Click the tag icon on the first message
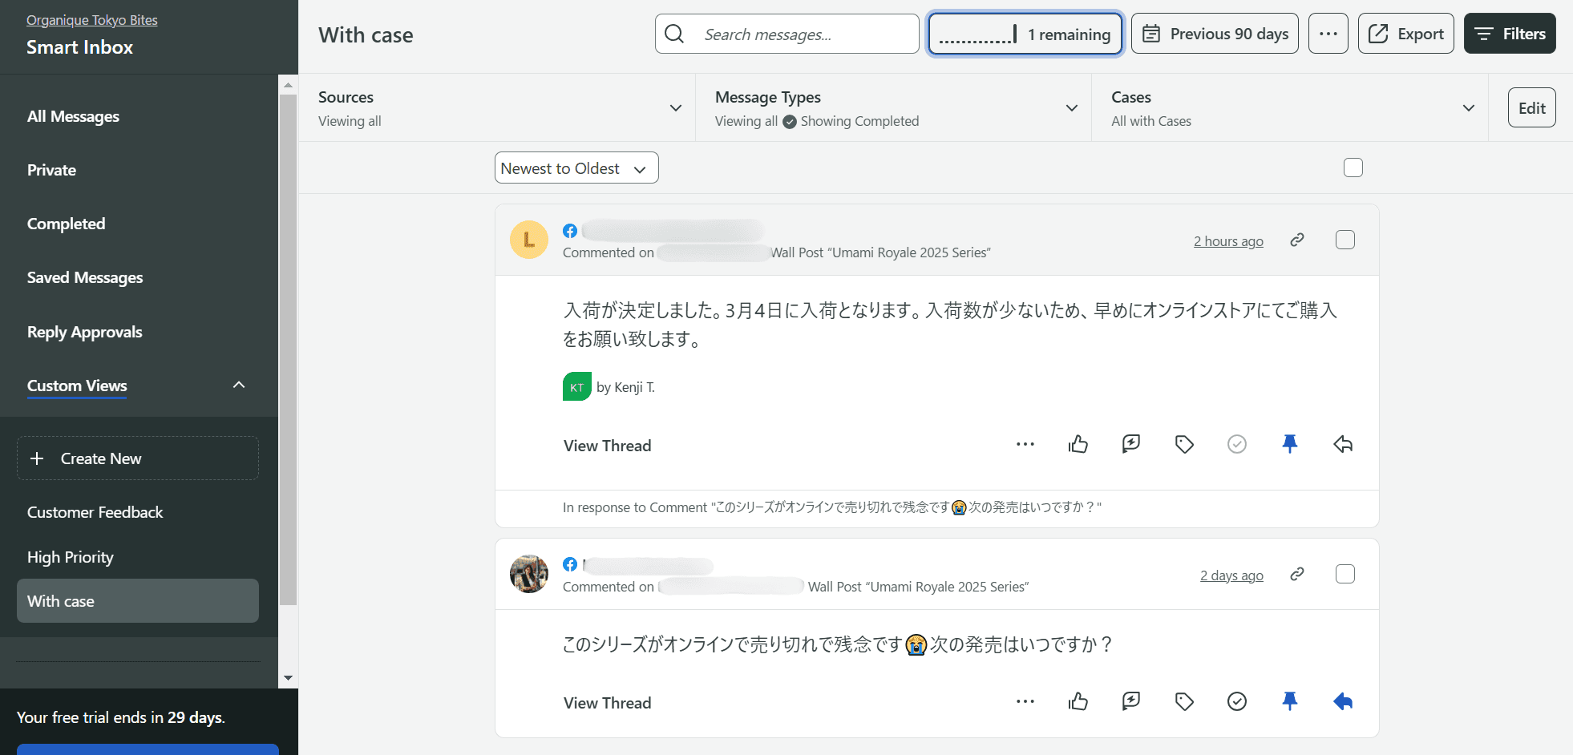 (x=1184, y=444)
